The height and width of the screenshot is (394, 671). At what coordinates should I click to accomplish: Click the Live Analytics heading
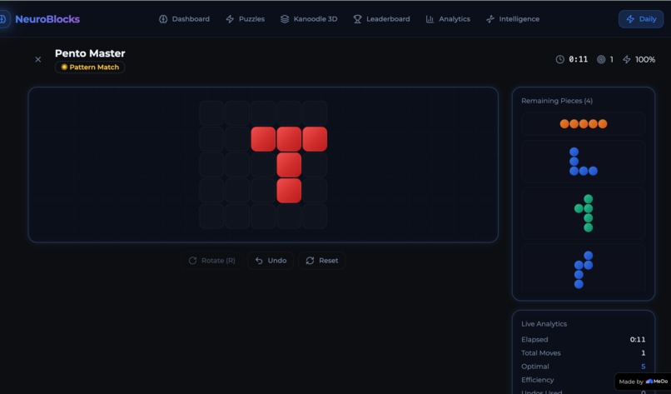click(544, 324)
